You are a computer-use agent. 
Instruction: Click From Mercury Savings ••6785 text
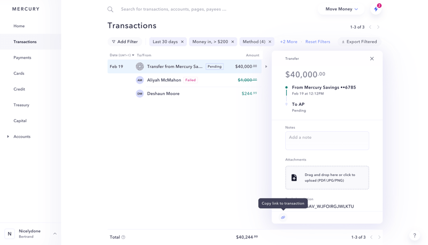(324, 88)
